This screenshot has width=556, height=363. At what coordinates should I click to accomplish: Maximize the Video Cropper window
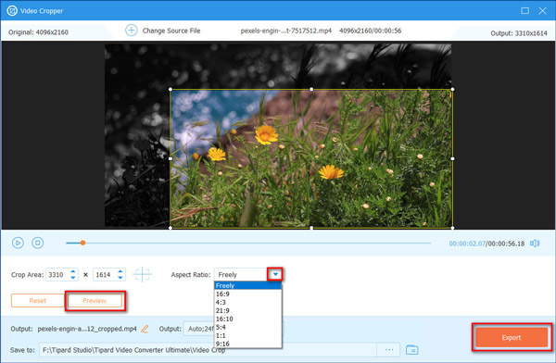(x=524, y=10)
